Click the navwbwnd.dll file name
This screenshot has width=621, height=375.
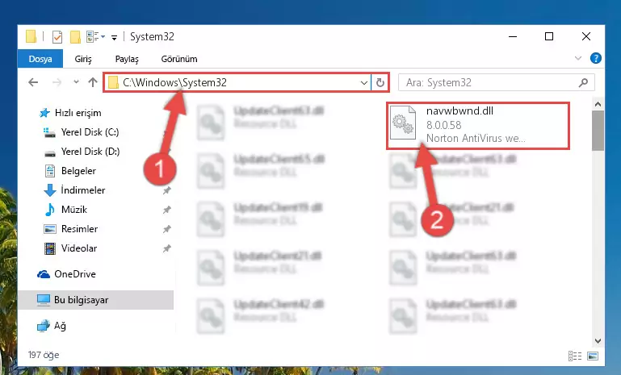[459, 111]
